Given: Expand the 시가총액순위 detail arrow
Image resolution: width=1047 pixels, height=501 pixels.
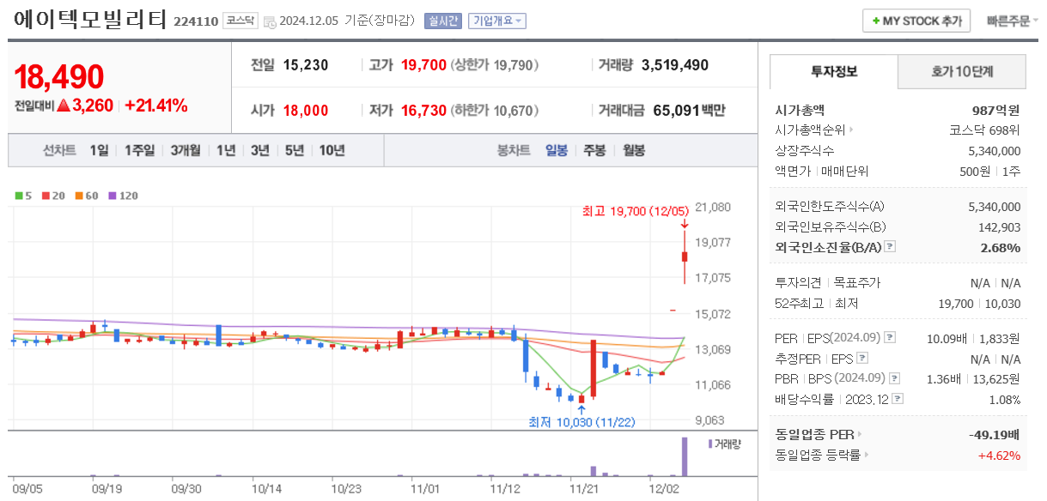Looking at the screenshot, I should point(851,128).
